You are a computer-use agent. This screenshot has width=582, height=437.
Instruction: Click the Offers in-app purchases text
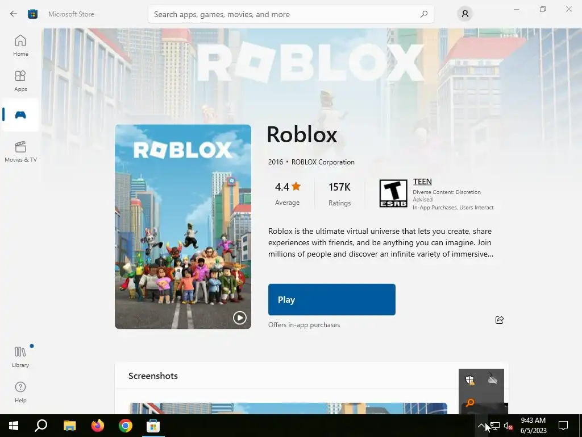click(304, 325)
